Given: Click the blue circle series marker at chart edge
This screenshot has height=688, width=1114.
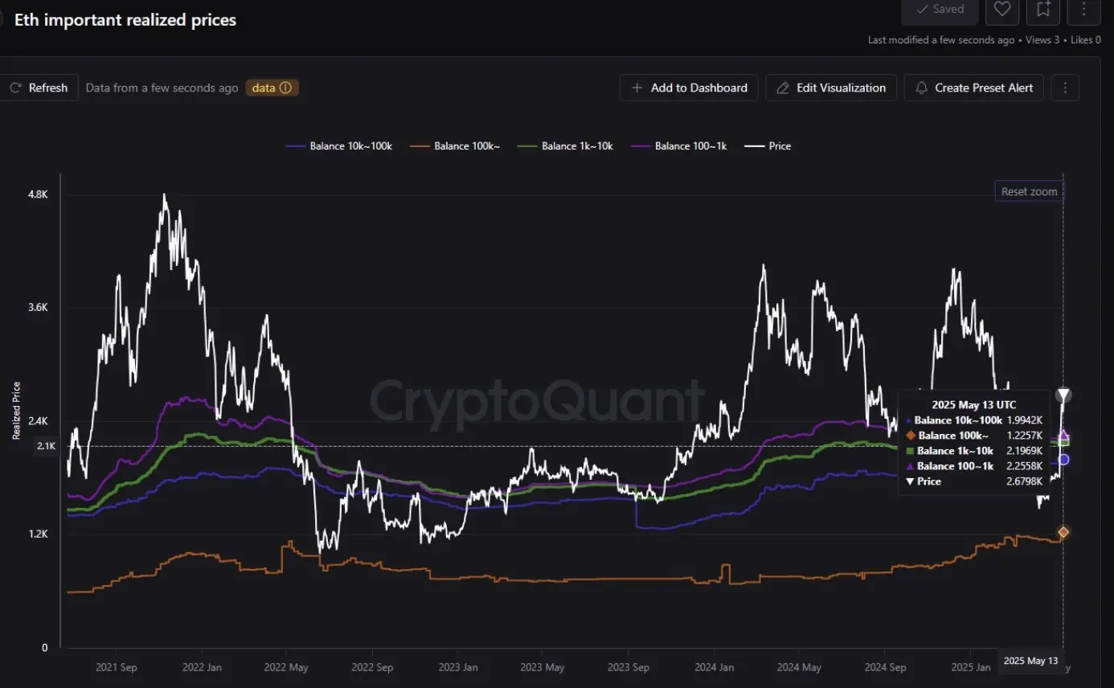Looking at the screenshot, I should [x=1063, y=460].
